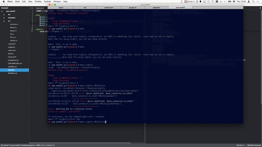This screenshot has height=147, width=262.
Task: Click the Tab Size status bar entry
Action: (240, 145)
